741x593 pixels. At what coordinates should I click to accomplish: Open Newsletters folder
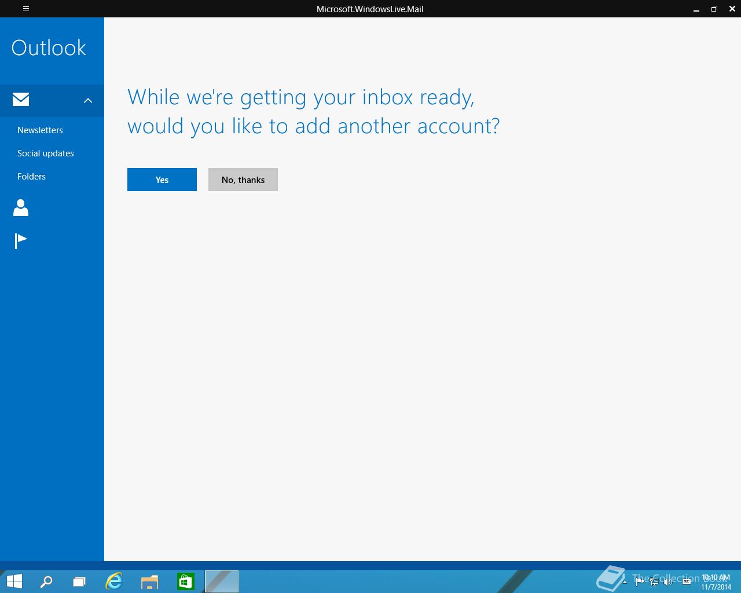(40, 130)
